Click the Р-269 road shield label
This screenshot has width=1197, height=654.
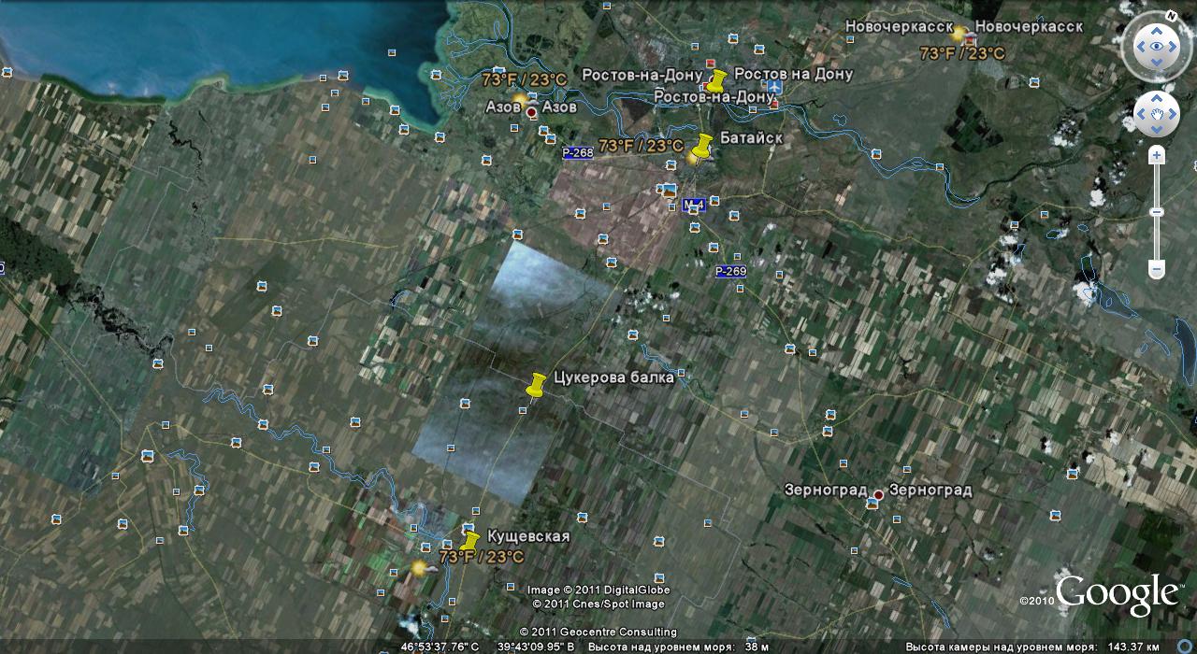point(731,271)
